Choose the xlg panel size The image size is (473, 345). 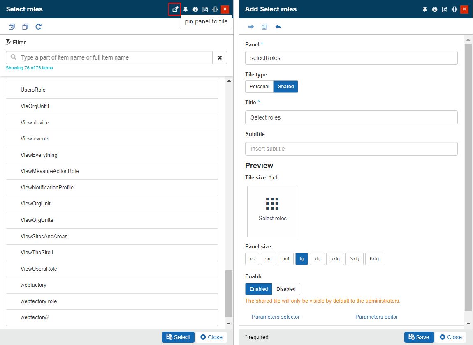tap(317, 259)
